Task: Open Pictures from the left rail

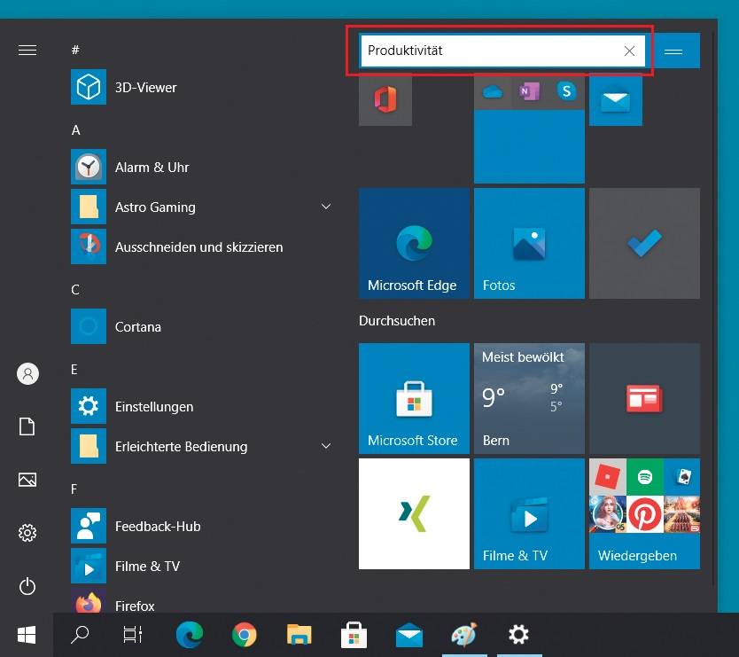Action: 27,480
